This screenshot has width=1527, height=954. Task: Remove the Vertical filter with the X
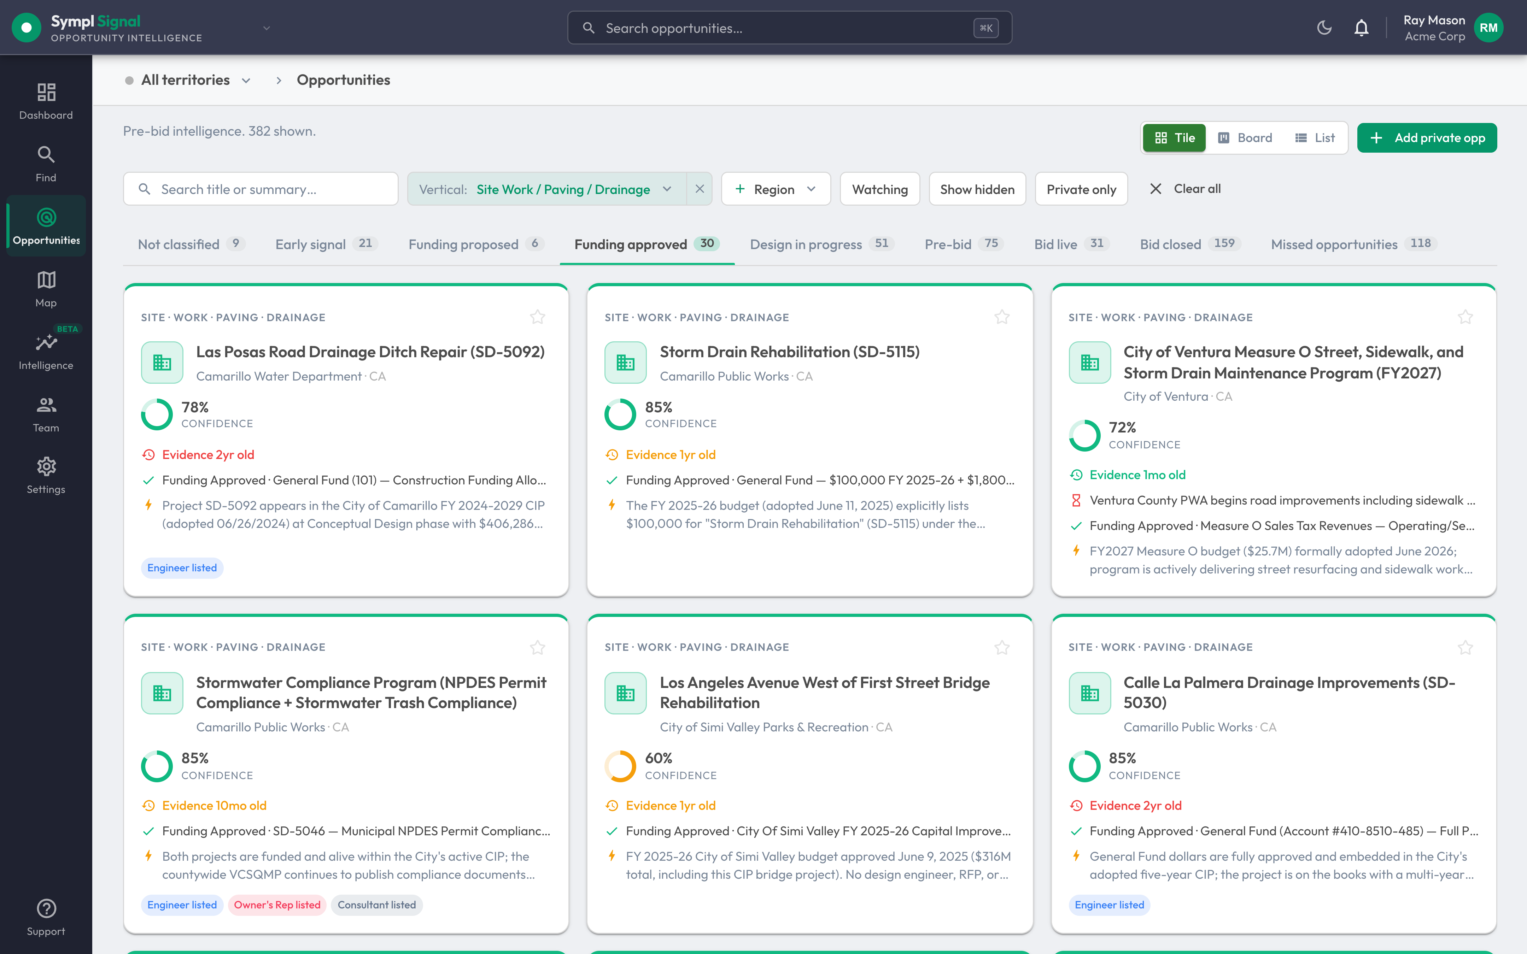(700, 189)
